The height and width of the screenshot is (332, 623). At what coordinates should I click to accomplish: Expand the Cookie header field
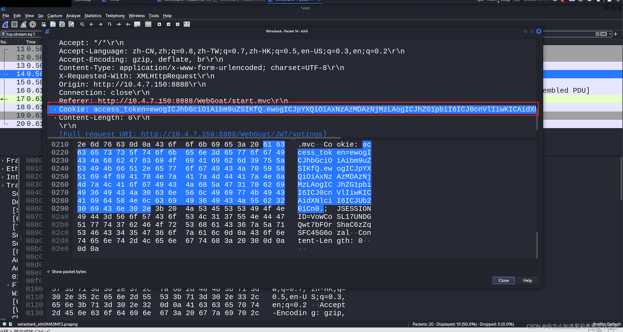pos(55,110)
